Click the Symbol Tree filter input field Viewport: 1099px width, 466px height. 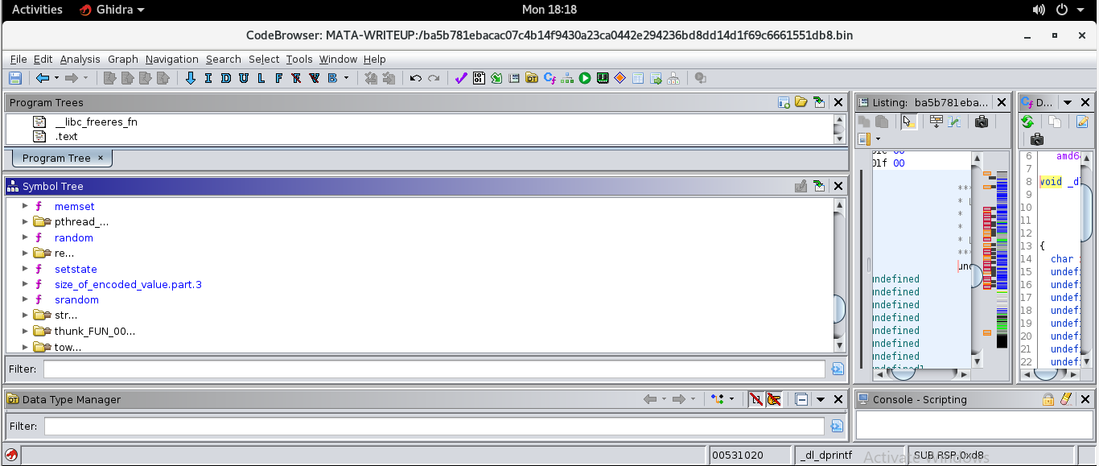(x=434, y=369)
